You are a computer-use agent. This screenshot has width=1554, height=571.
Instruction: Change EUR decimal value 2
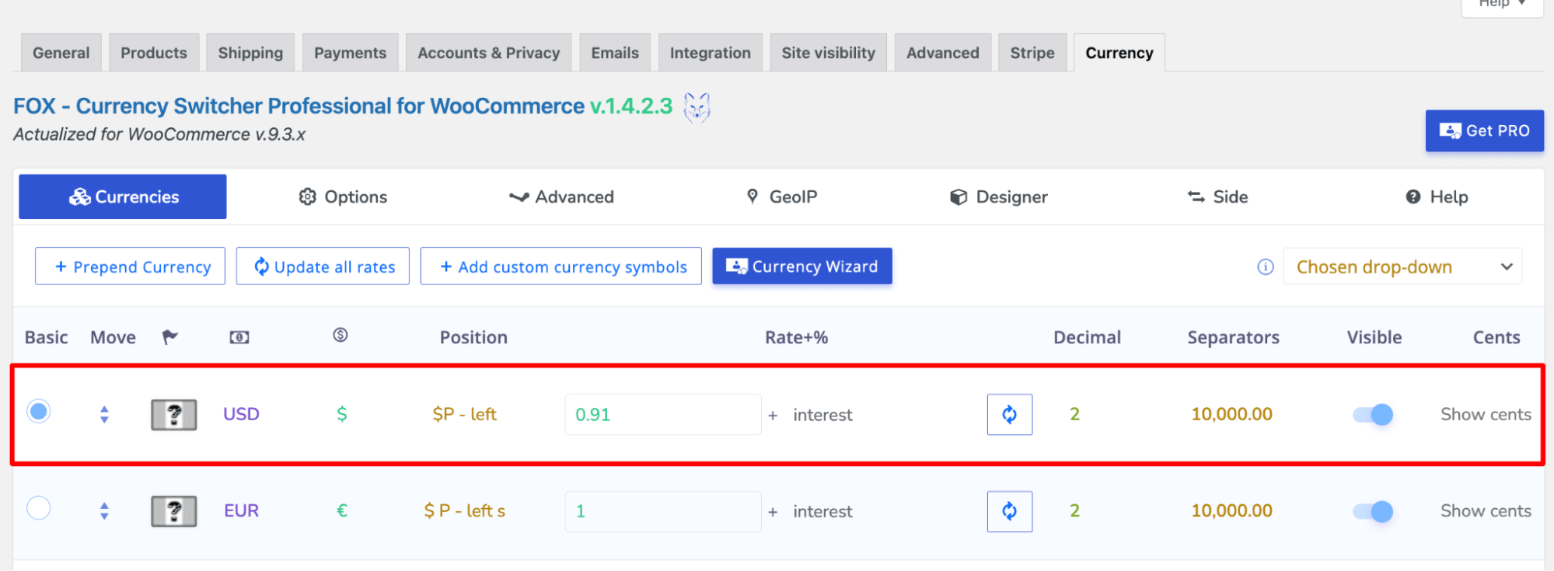pyautogui.click(x=1074, y=511)
